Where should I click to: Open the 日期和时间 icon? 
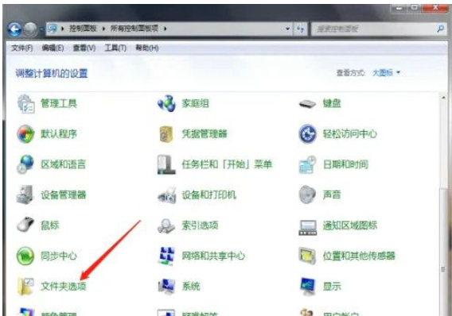(x=307, y=165)
